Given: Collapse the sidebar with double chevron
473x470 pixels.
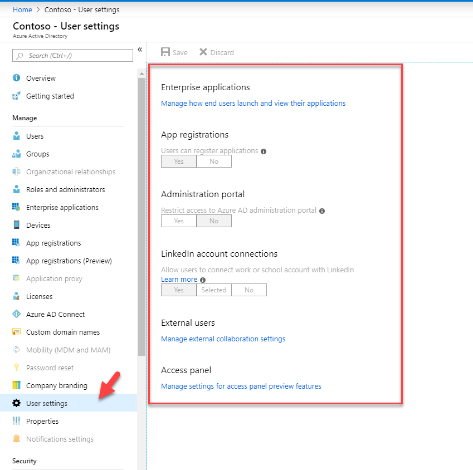Looking at the screenshot, I should coord(140,50).
